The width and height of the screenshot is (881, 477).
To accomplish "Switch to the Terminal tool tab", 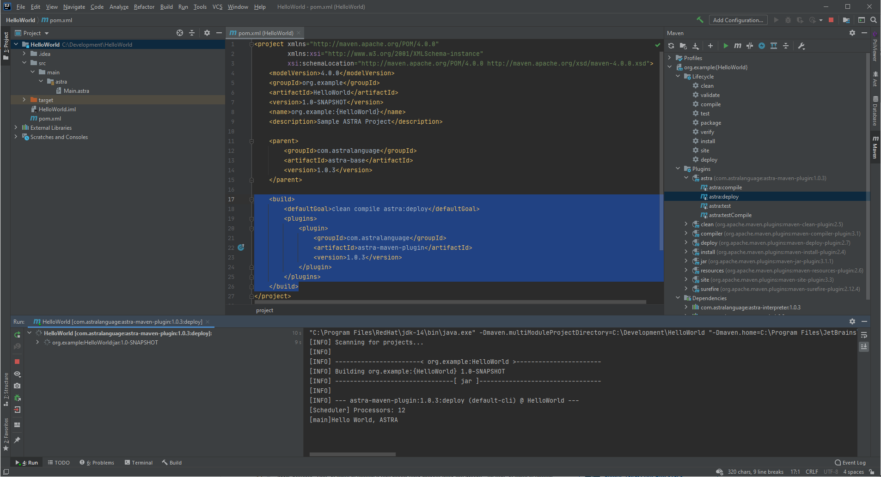I will [x=138, y=462].
